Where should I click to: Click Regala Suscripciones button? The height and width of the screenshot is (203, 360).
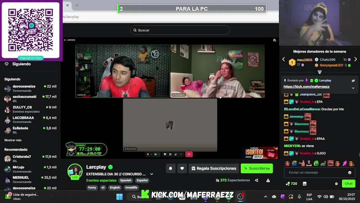214,168
